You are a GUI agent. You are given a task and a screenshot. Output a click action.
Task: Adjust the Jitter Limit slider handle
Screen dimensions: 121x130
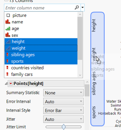coord(63,127)
